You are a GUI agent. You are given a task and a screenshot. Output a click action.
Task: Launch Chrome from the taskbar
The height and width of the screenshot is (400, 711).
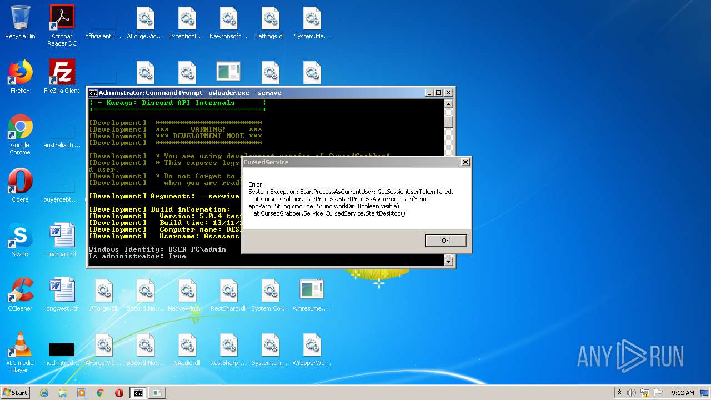tap(101, 393)
